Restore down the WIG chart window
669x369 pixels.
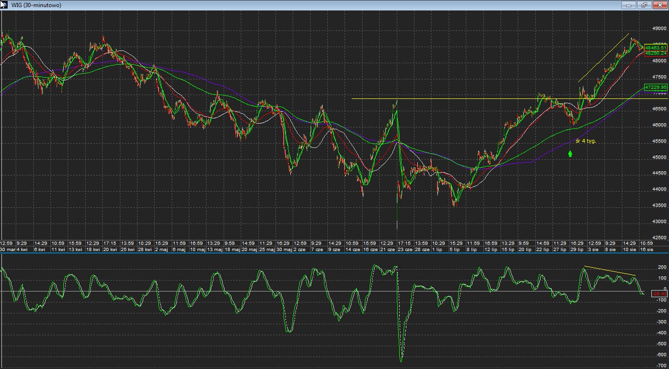click(x=644, y=5)
